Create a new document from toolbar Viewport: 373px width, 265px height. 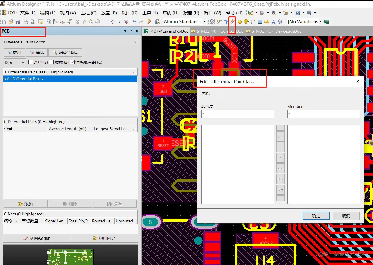point(4,22)
